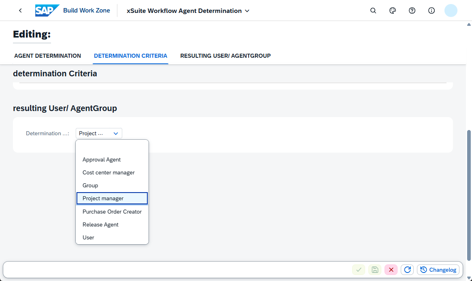Expand the xSuite Workflow Agent Determination menu
Image resolution: width=472 pixels, height=281 pixels.
coord(188,11)
